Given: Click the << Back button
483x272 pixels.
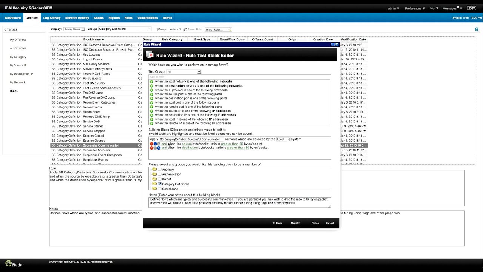Looking at the screenshot, I should (x=277, y=223).
